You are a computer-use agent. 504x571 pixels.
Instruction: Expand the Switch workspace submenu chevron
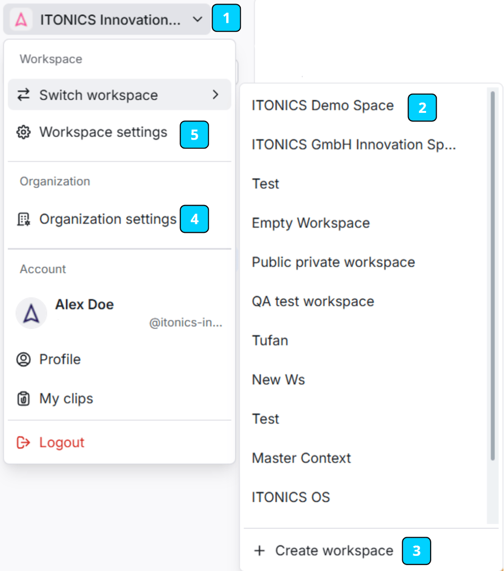pyautogui.click(x=216, y=95)
